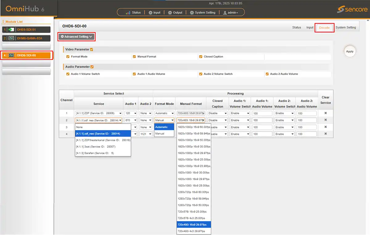Image resolution: width=370 pixels, height=235 pixels.
Task: Switch to the Decode tab
Action: tap(324, 27)
